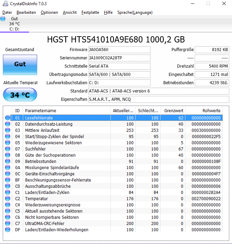Close the CrystalDiskInfo window
This screenshot has height=244, width=232.
point(224,3)
